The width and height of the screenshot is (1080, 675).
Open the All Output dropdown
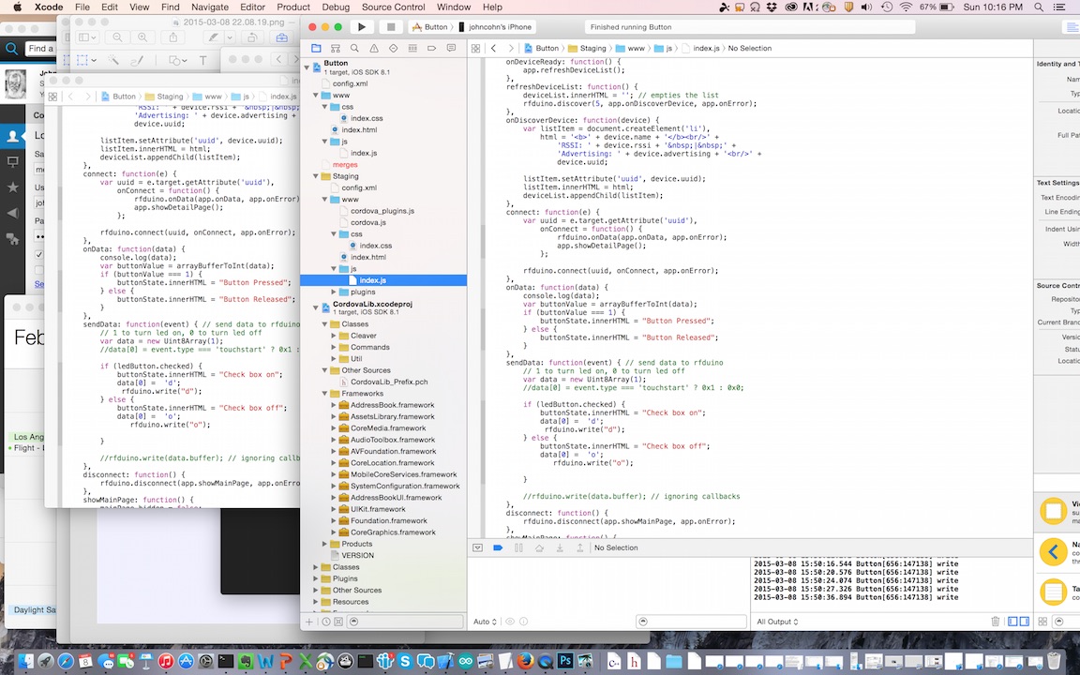coord(777,622)
